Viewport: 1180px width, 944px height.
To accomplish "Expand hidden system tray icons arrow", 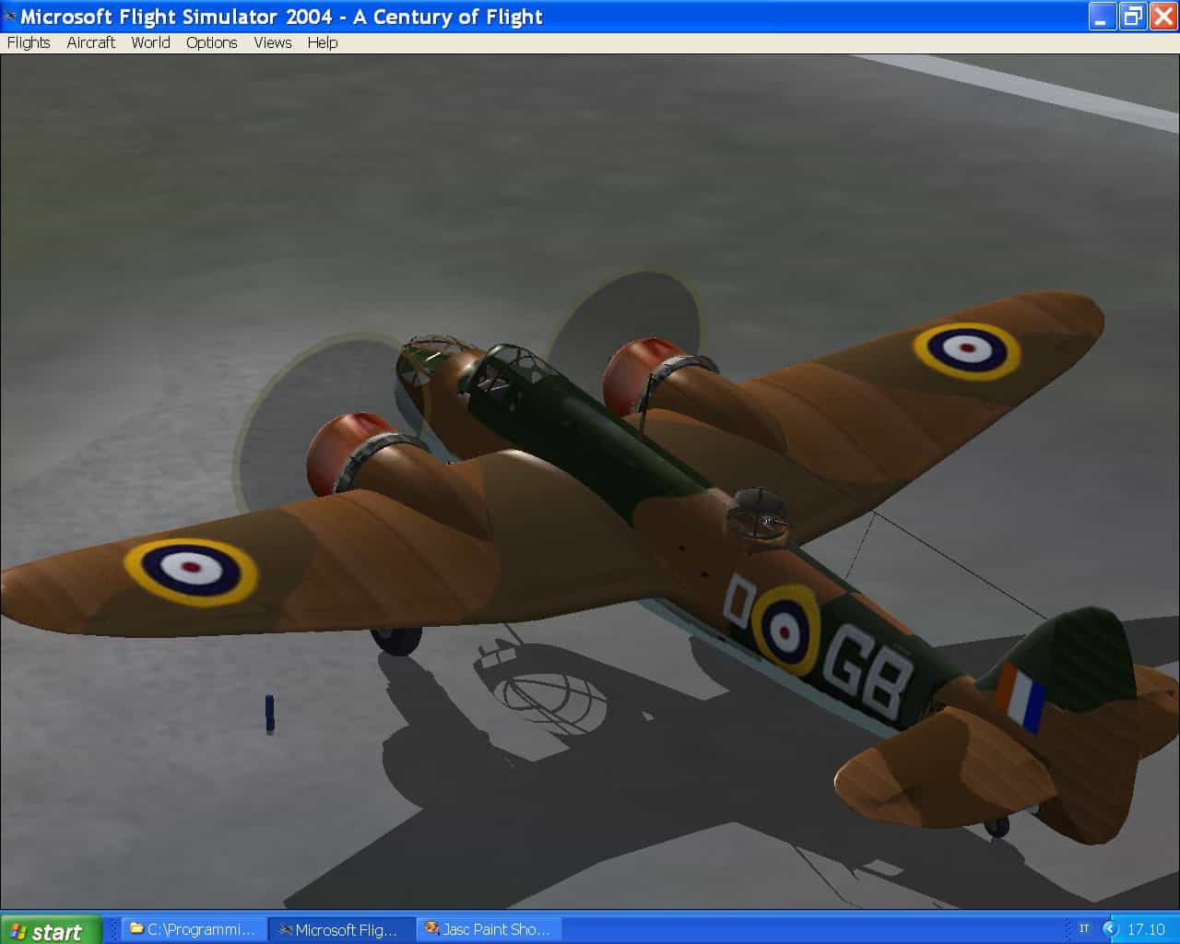I will [1111, 929].
